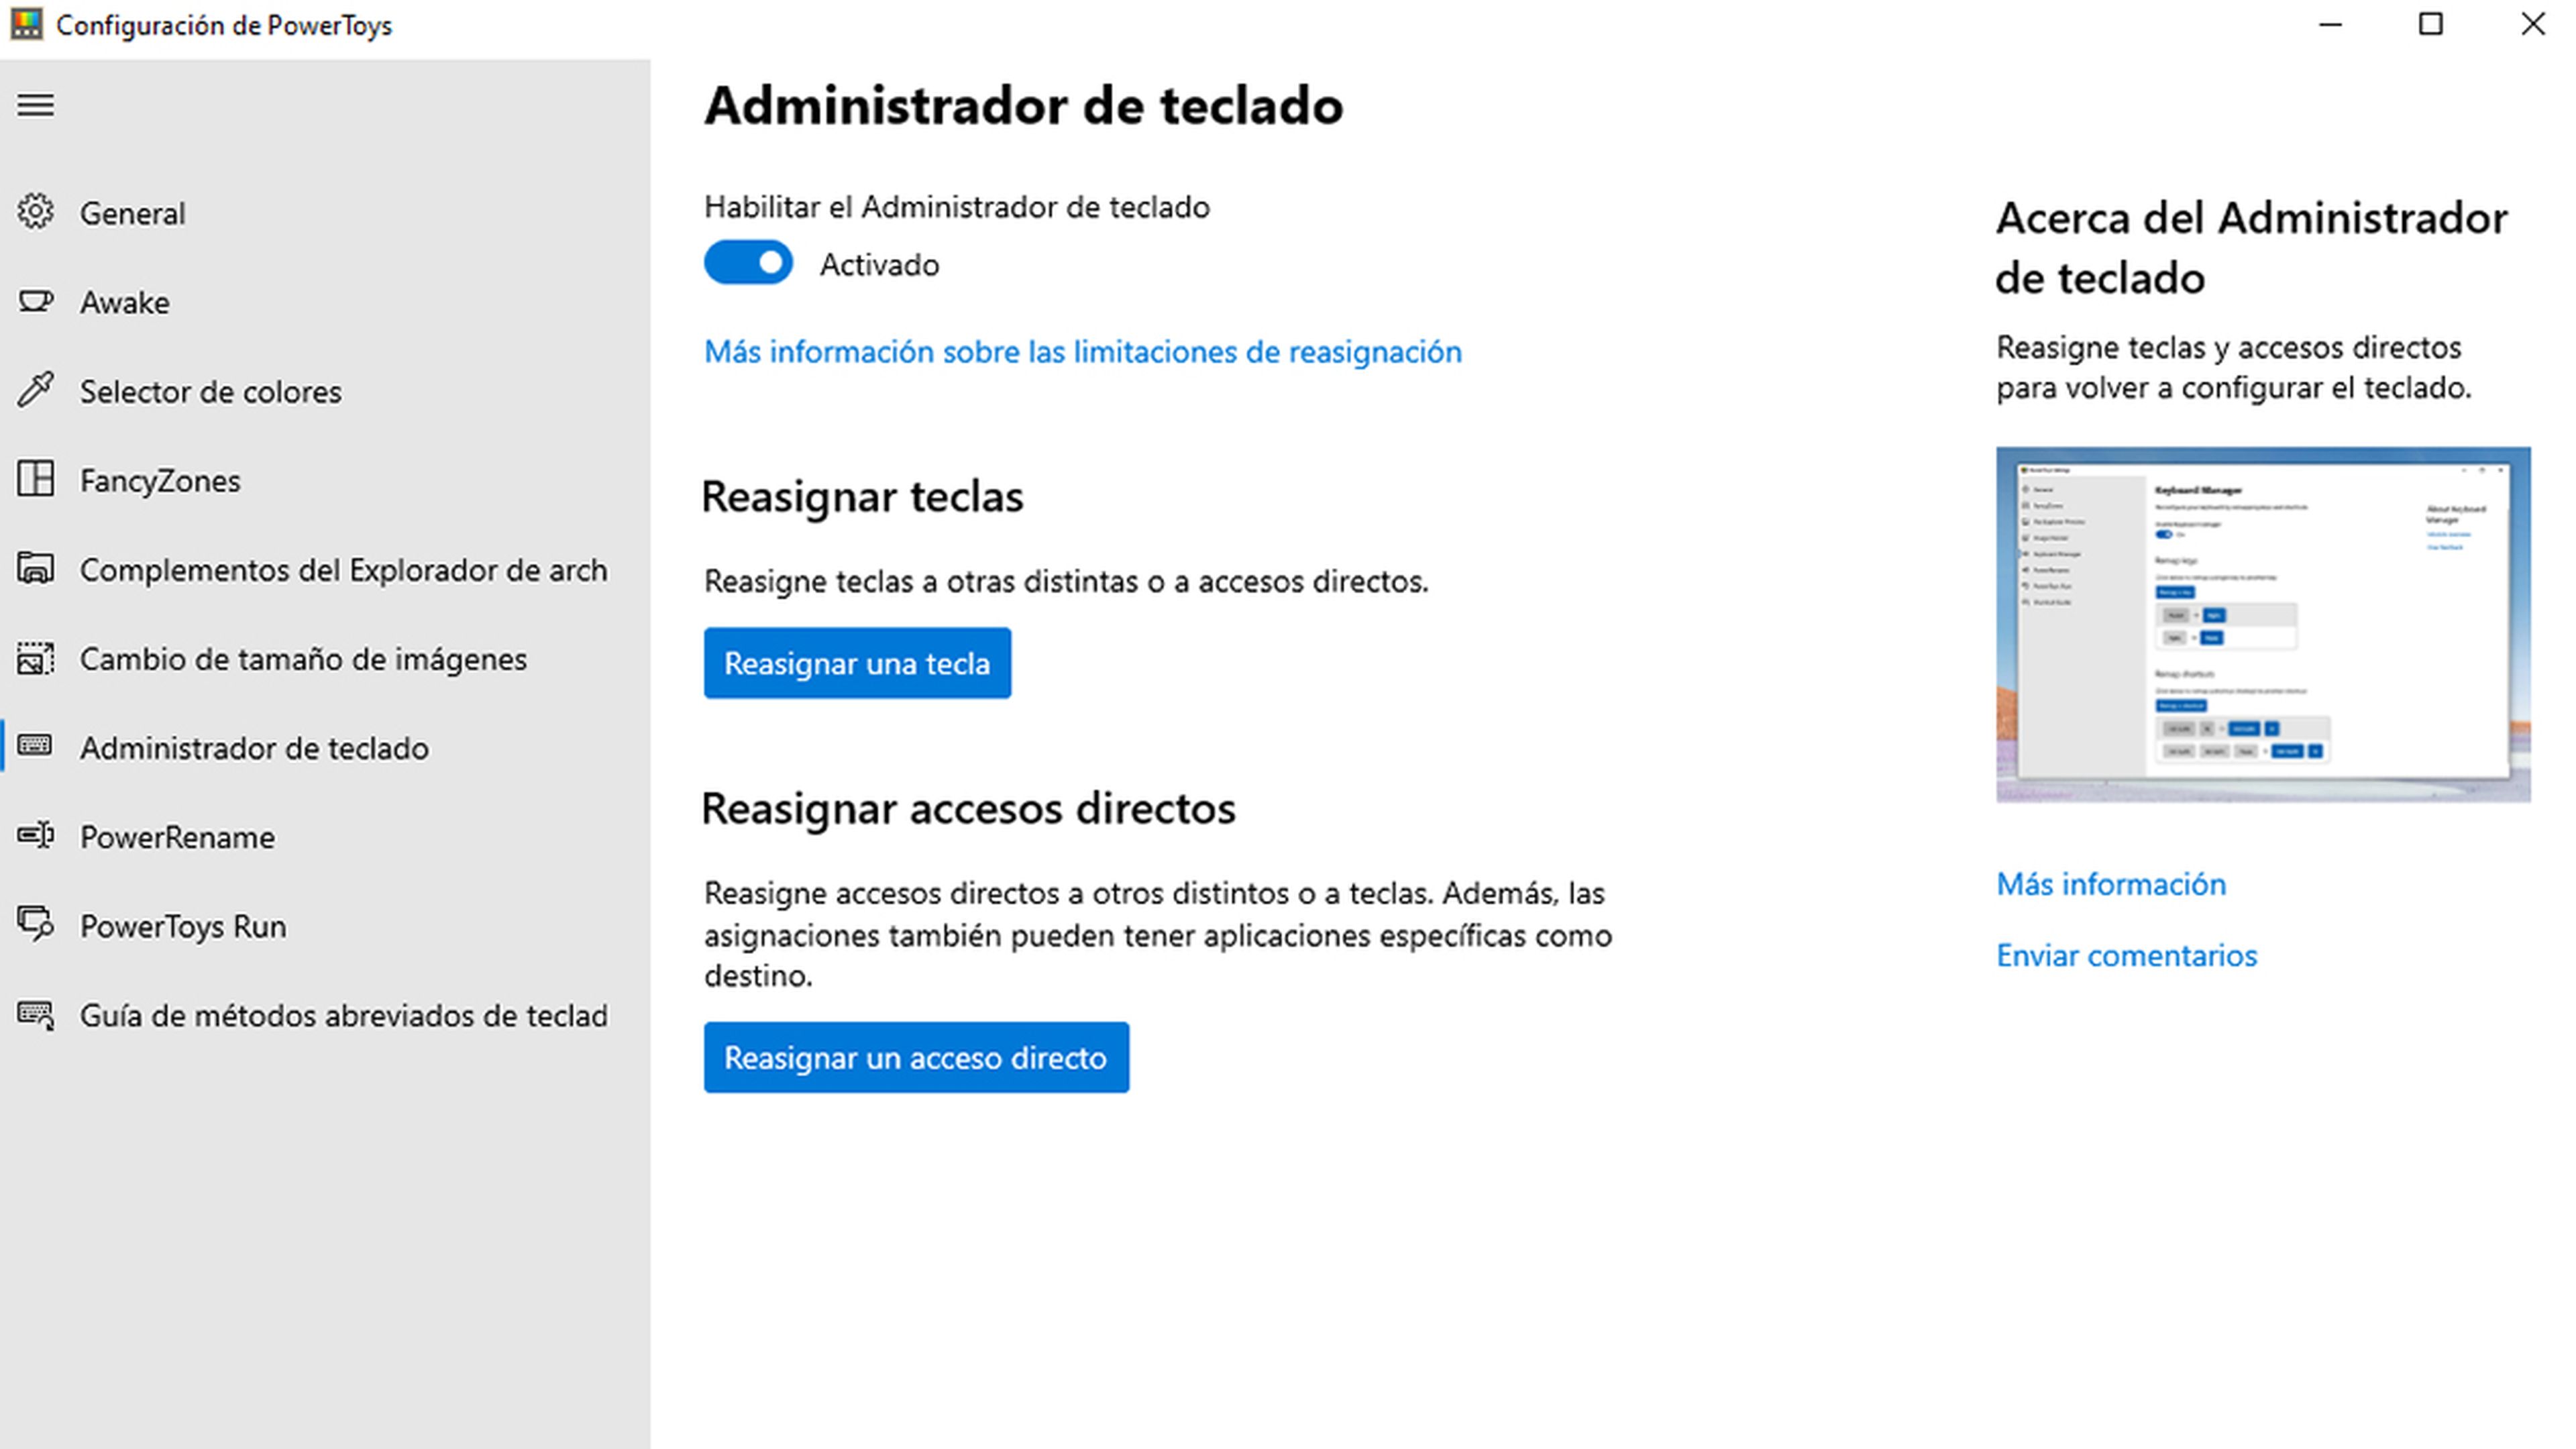2576x1449 pixels.
Task: Toggle the hamburger navigation menu
Action: click(x=35, y=105)
